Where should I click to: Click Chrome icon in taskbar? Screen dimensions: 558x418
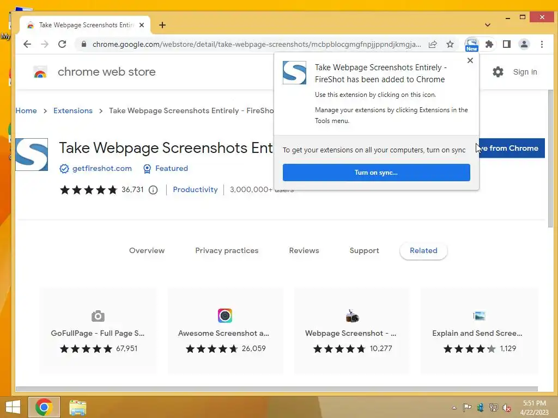coord(44,407)
